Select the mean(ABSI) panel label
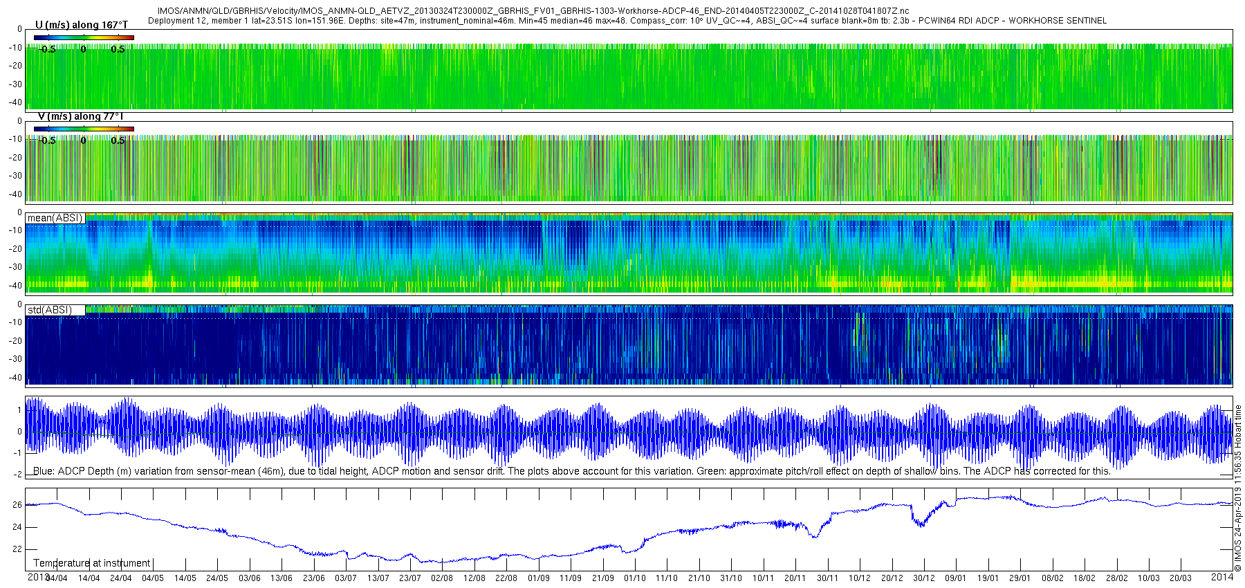Viewport: 1245px width, 588px height. pyautogui.click(x=55, y=218)
